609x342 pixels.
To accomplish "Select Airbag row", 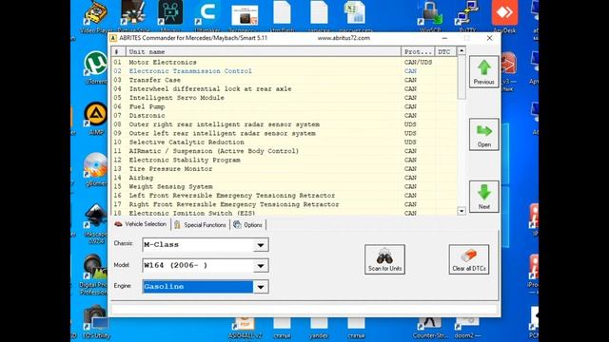I will pyautogui.click(x=285, y=178).
